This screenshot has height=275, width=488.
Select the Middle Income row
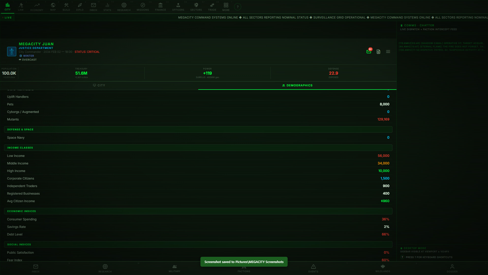[x=198, y=163]
